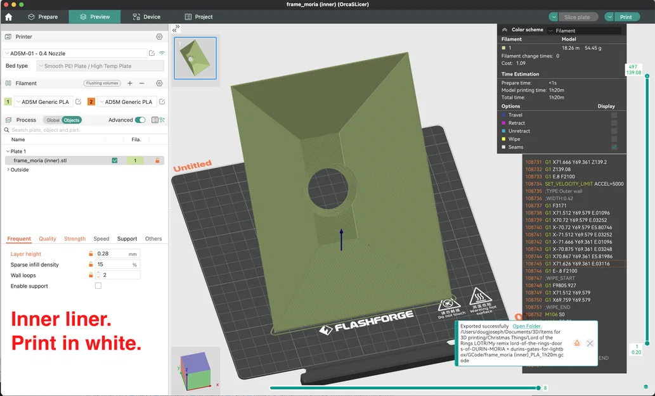Viewport: 655px width, 396px height.
Task: Open the Slice plate dropdown arrow
Action: (x=553, y=17)
